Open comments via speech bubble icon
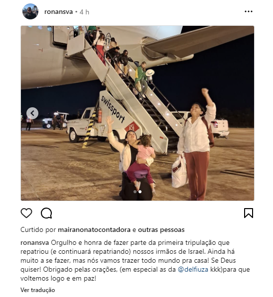Screen dimensions: 273x297 pyautogui.click(x=46, y=213)
